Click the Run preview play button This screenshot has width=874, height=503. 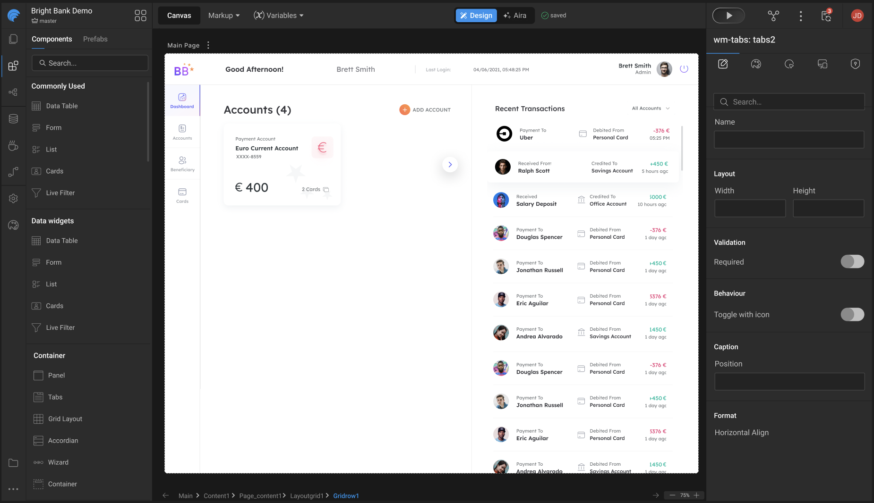pos(728,16)
